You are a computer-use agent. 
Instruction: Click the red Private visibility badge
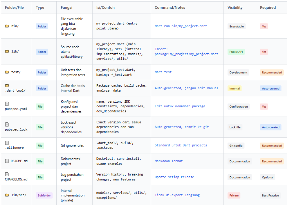tap(234, 195)
